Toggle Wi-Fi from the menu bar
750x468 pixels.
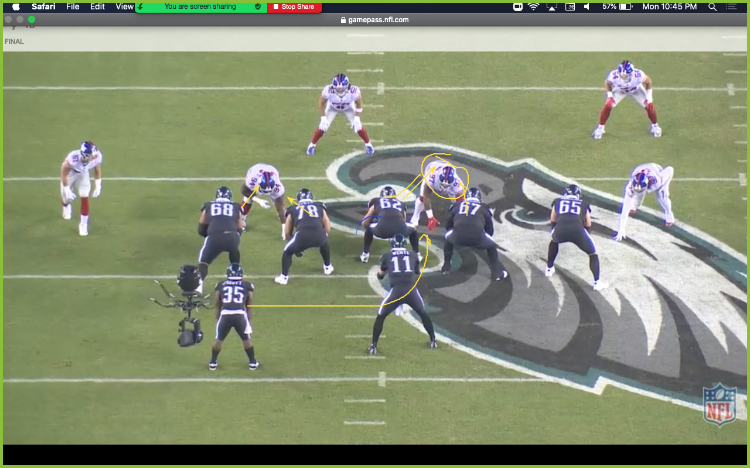tap(534, 7)
